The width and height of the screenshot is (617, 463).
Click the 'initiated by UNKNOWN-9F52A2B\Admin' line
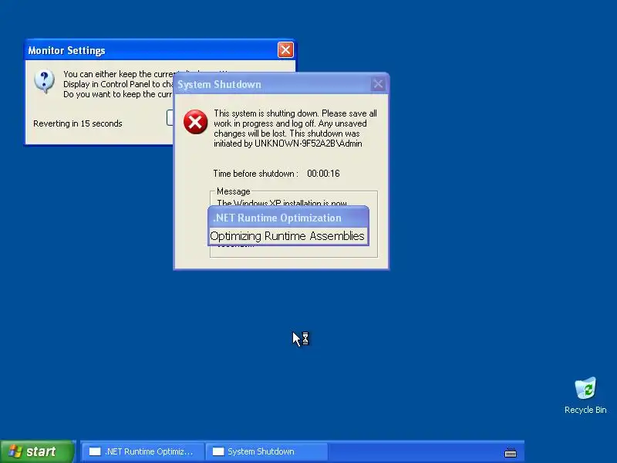pyautogui.click(x=288, y=144)
